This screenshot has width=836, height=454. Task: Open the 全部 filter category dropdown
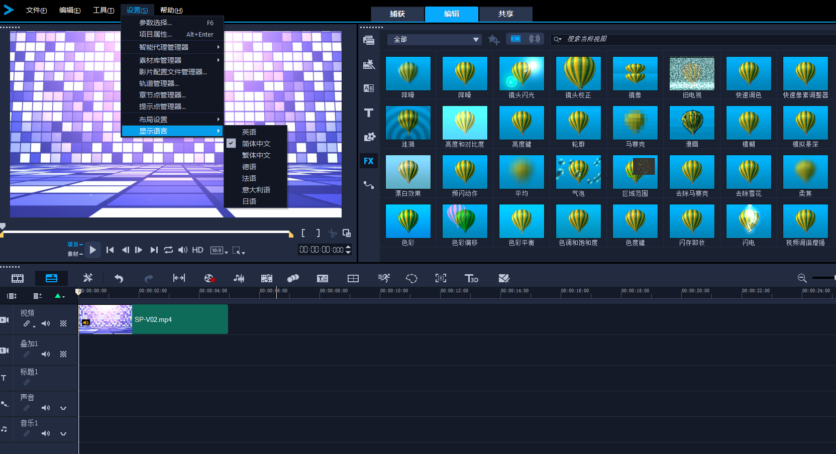[x=435, y=39]
